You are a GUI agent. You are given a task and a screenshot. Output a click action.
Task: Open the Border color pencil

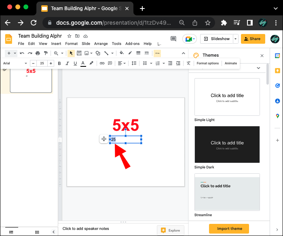(x=130, y=53)
